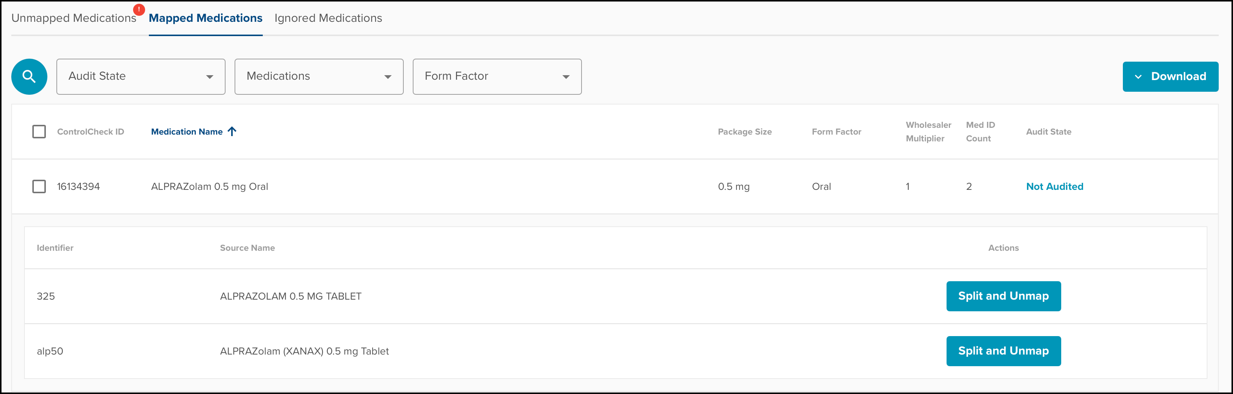Open the Form Factor filter dropdown
Screen dimensions: 1233x394
(x=497, y=77)
